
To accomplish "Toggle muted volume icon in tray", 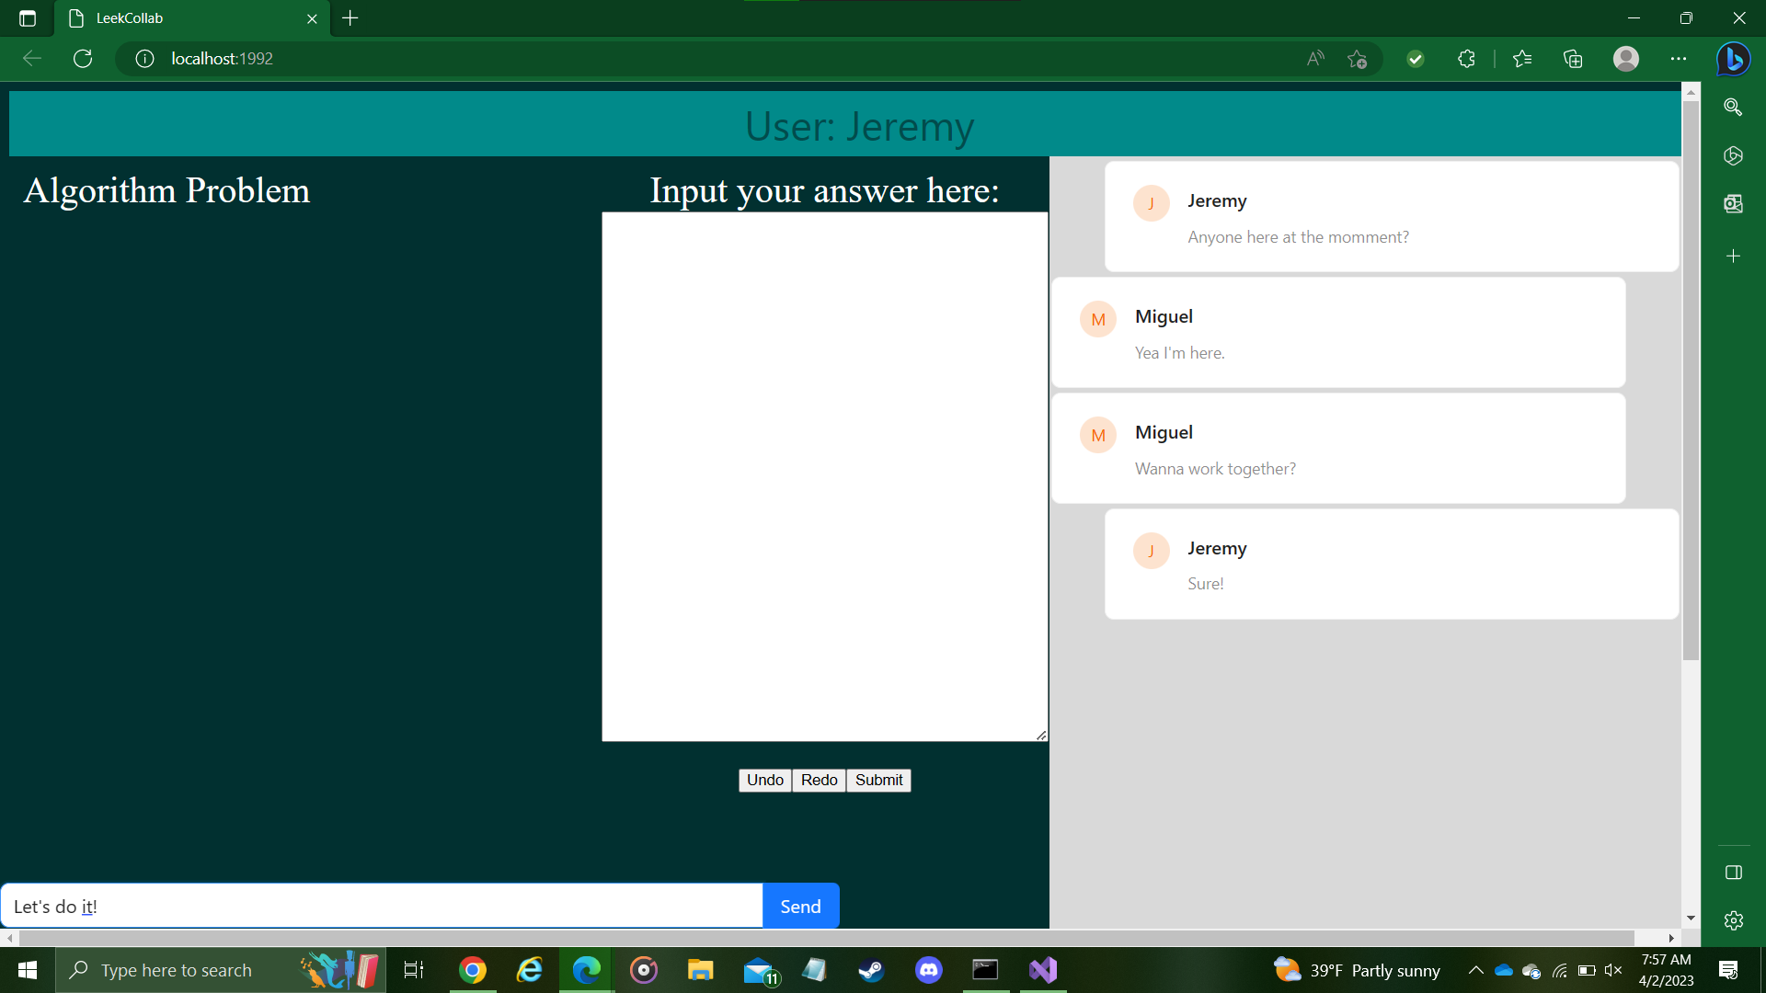I will point(1613,970).
